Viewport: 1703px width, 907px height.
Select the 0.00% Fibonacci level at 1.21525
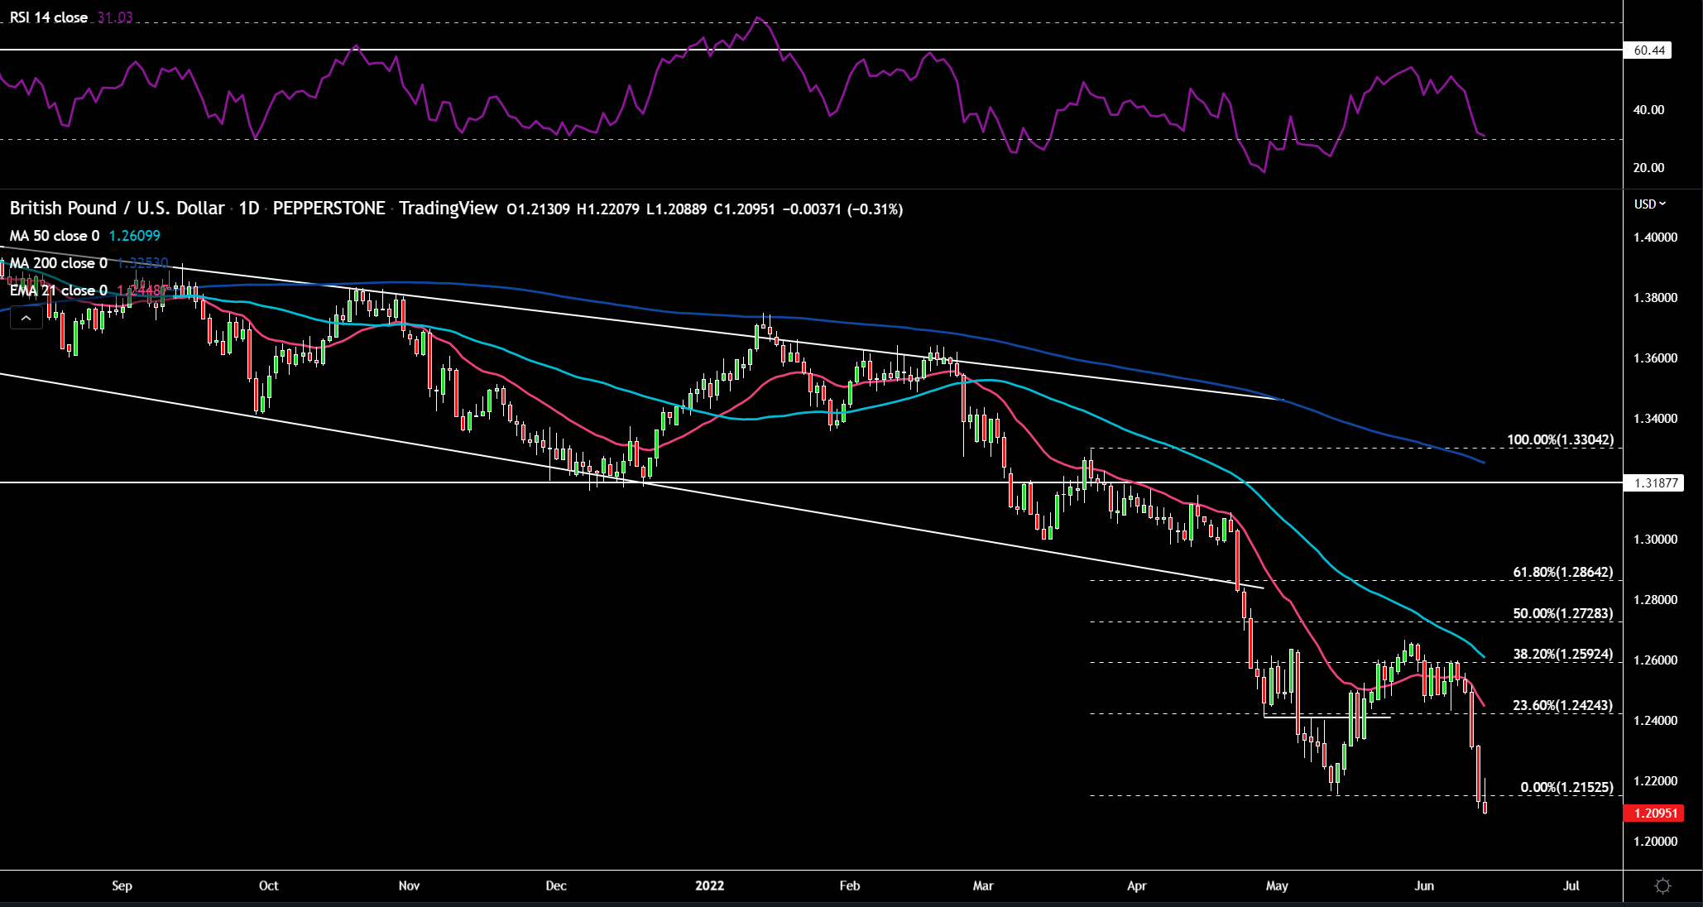pos(1566,787)
